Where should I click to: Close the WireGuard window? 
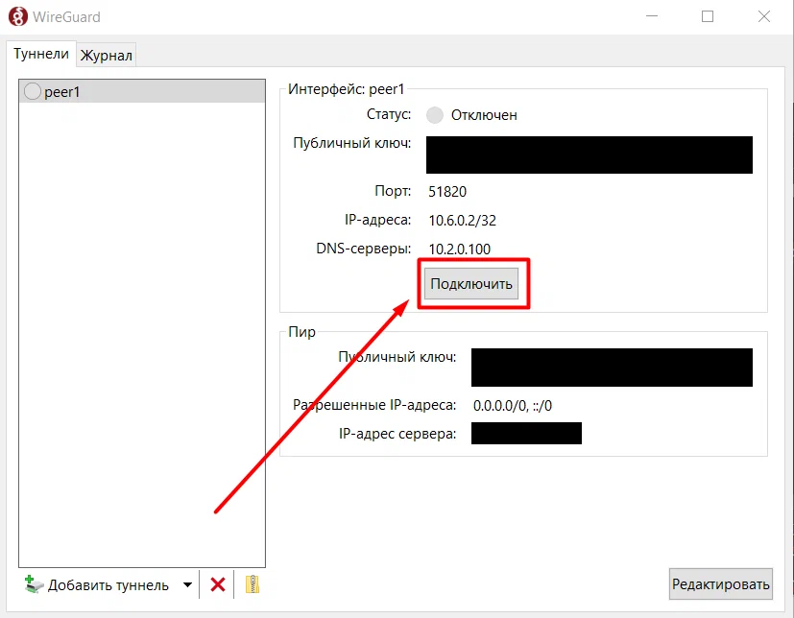(x=764, y=16)
